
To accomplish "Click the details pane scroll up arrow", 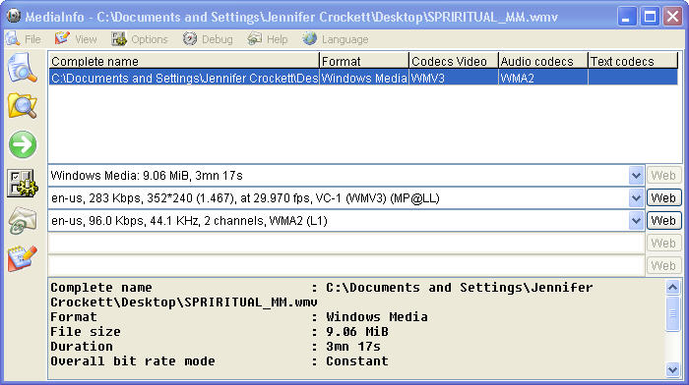I will [672, 288].
